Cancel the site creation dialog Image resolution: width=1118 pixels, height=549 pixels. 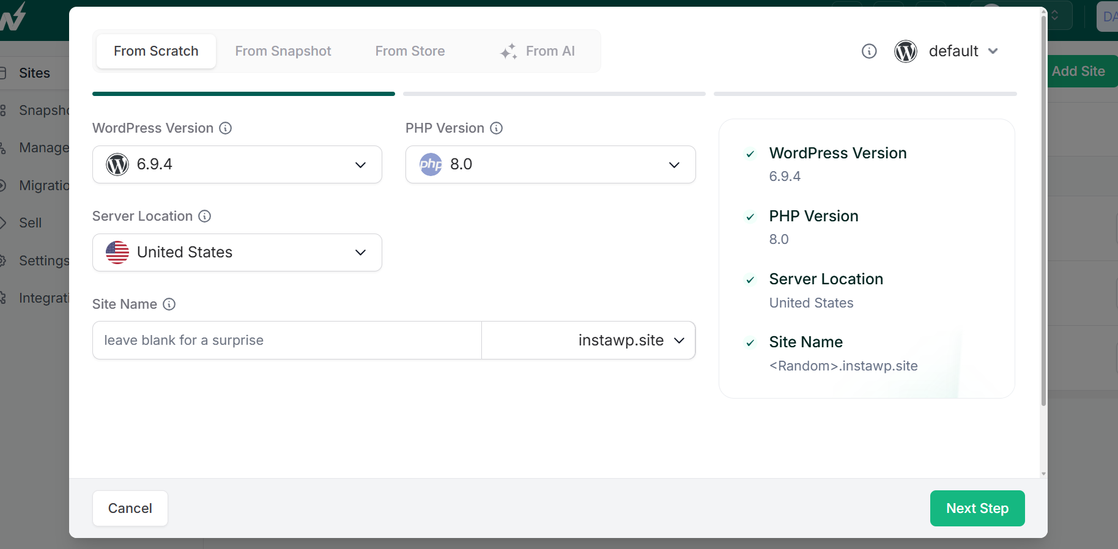pyautogui.click(x=130, y=508)
